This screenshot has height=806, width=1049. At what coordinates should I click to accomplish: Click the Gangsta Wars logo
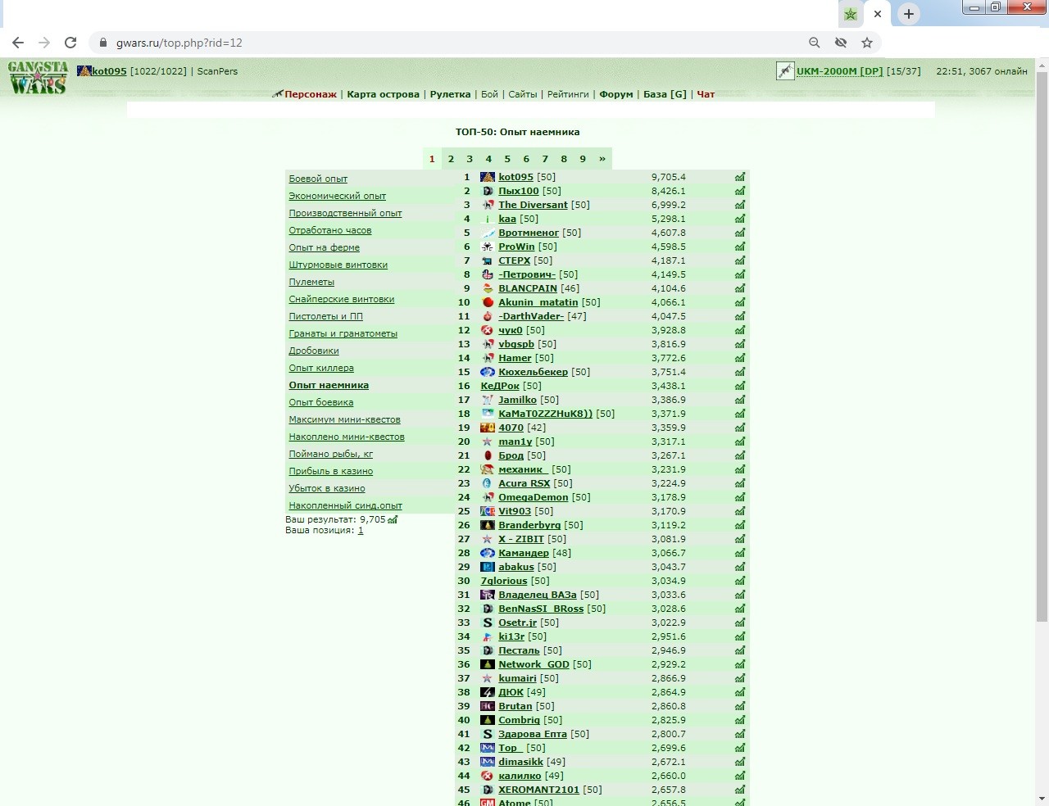pyautogui.click(x=38, y=77)
